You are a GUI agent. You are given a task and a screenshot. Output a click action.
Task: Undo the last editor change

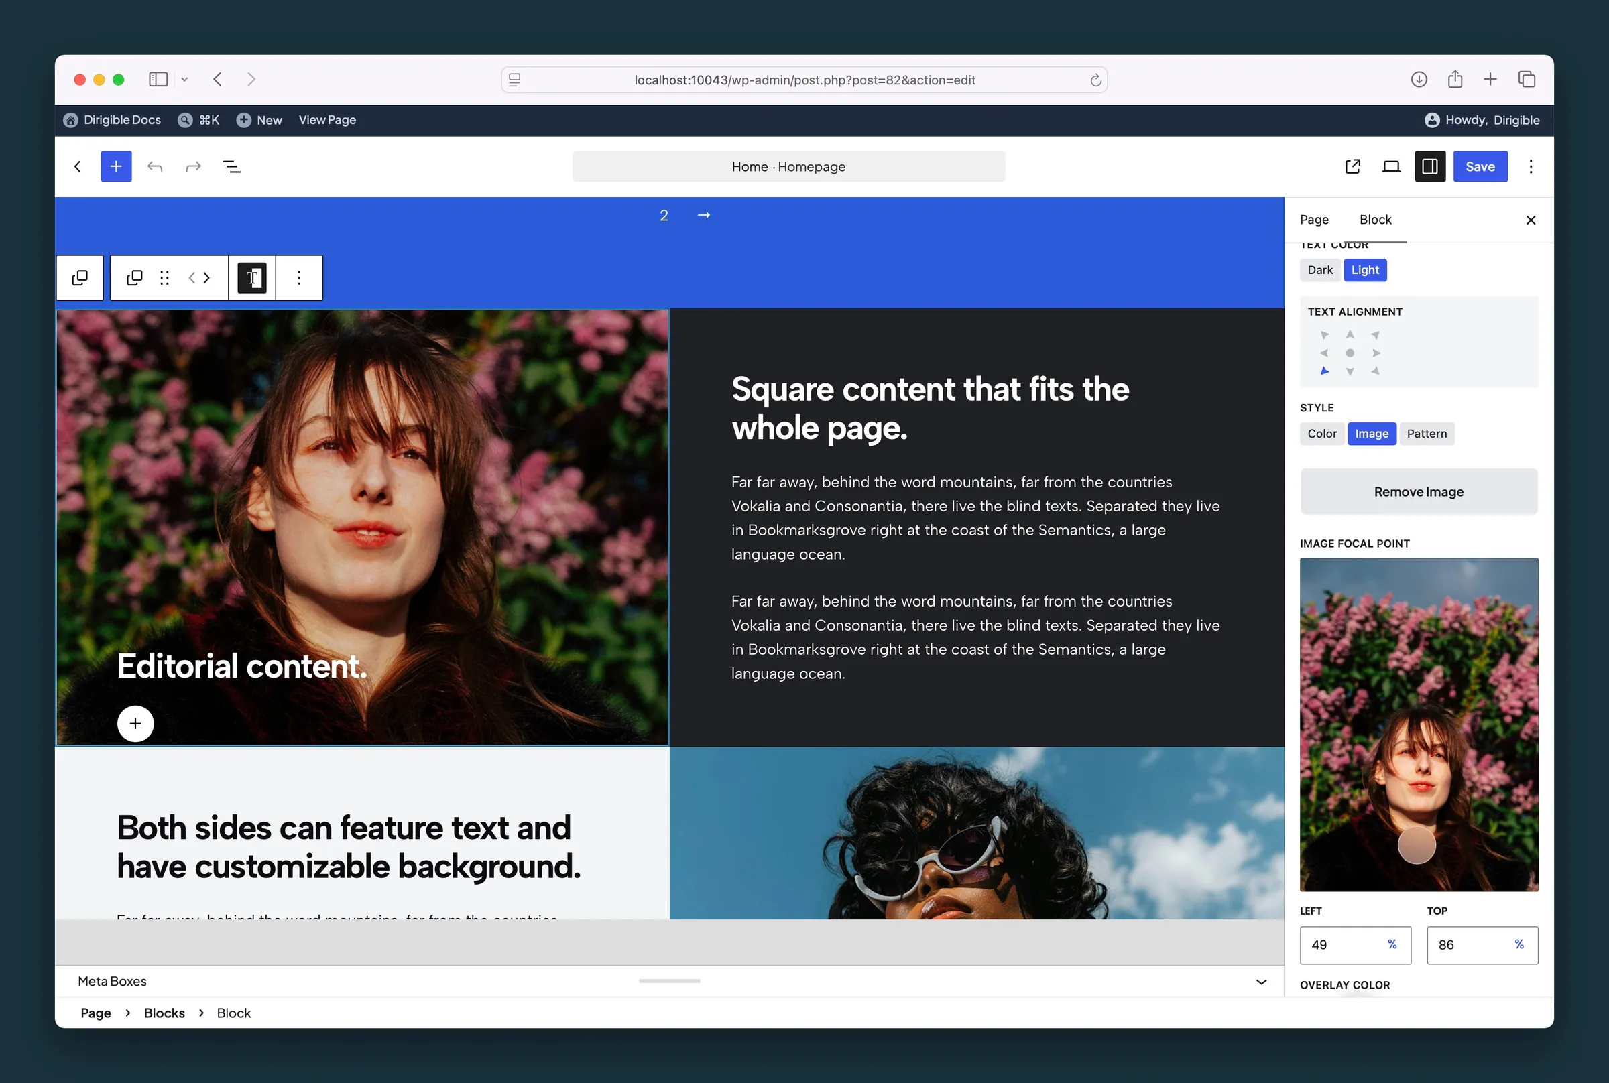155,166
